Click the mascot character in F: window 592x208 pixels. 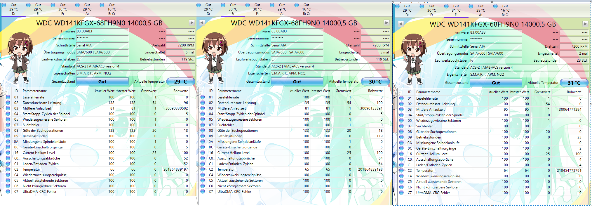click(414, 59)
